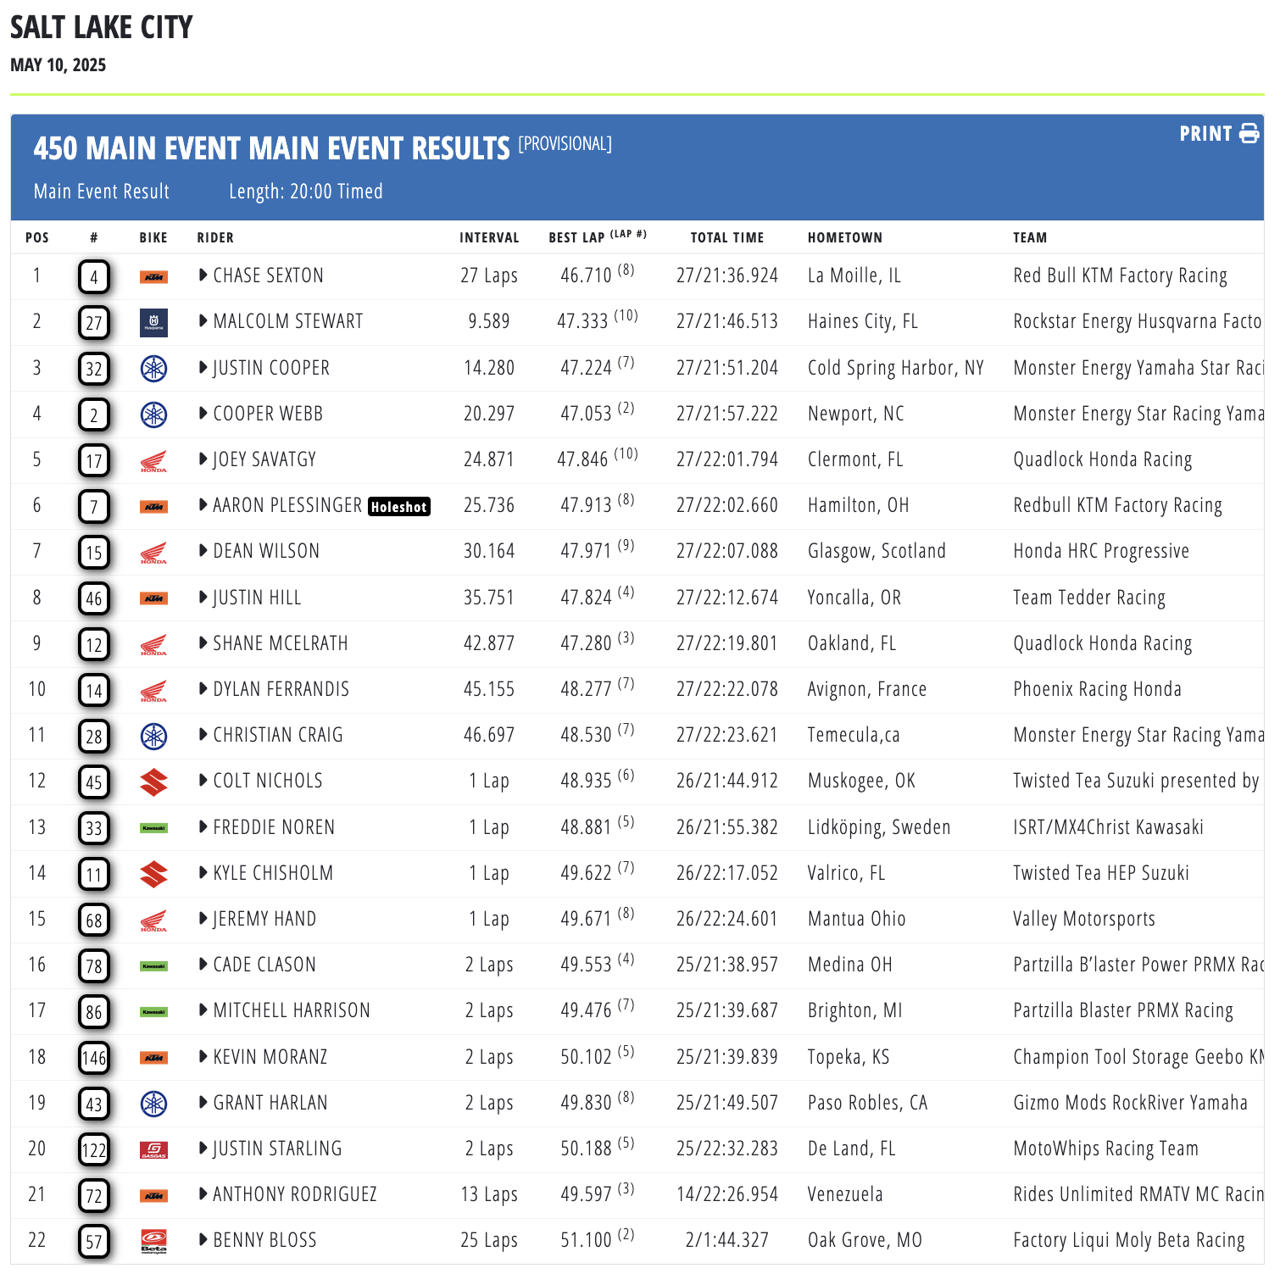This screenshot has width=1280, height=1285.
Task: Expand Dean Wilson row triangle
Action: (x=203, y=550)
